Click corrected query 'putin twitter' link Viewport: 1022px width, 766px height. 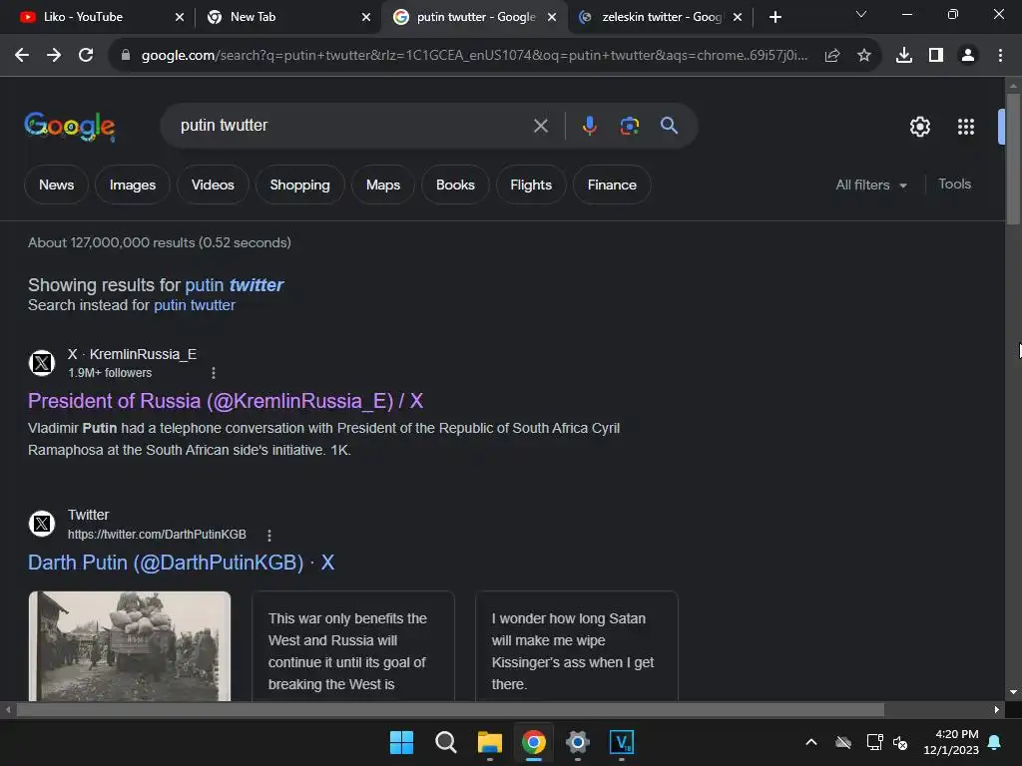pos(234,285)
